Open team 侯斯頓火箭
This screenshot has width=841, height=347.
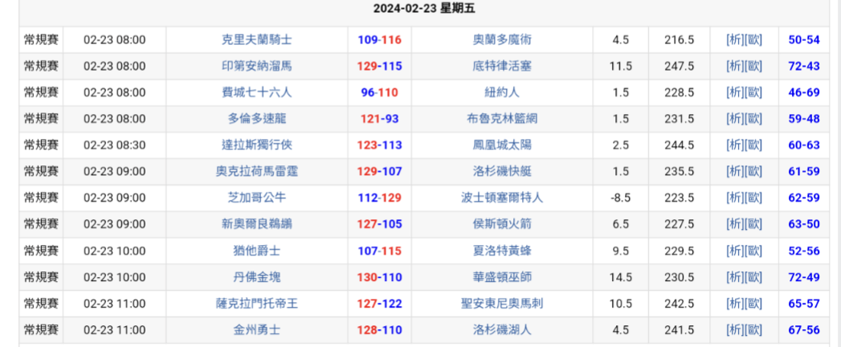[x=502, y=223]
